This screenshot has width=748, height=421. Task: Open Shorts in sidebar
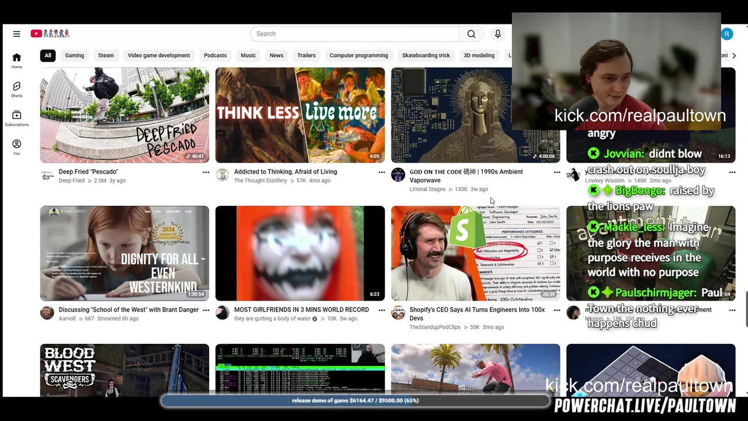point(16,89)
